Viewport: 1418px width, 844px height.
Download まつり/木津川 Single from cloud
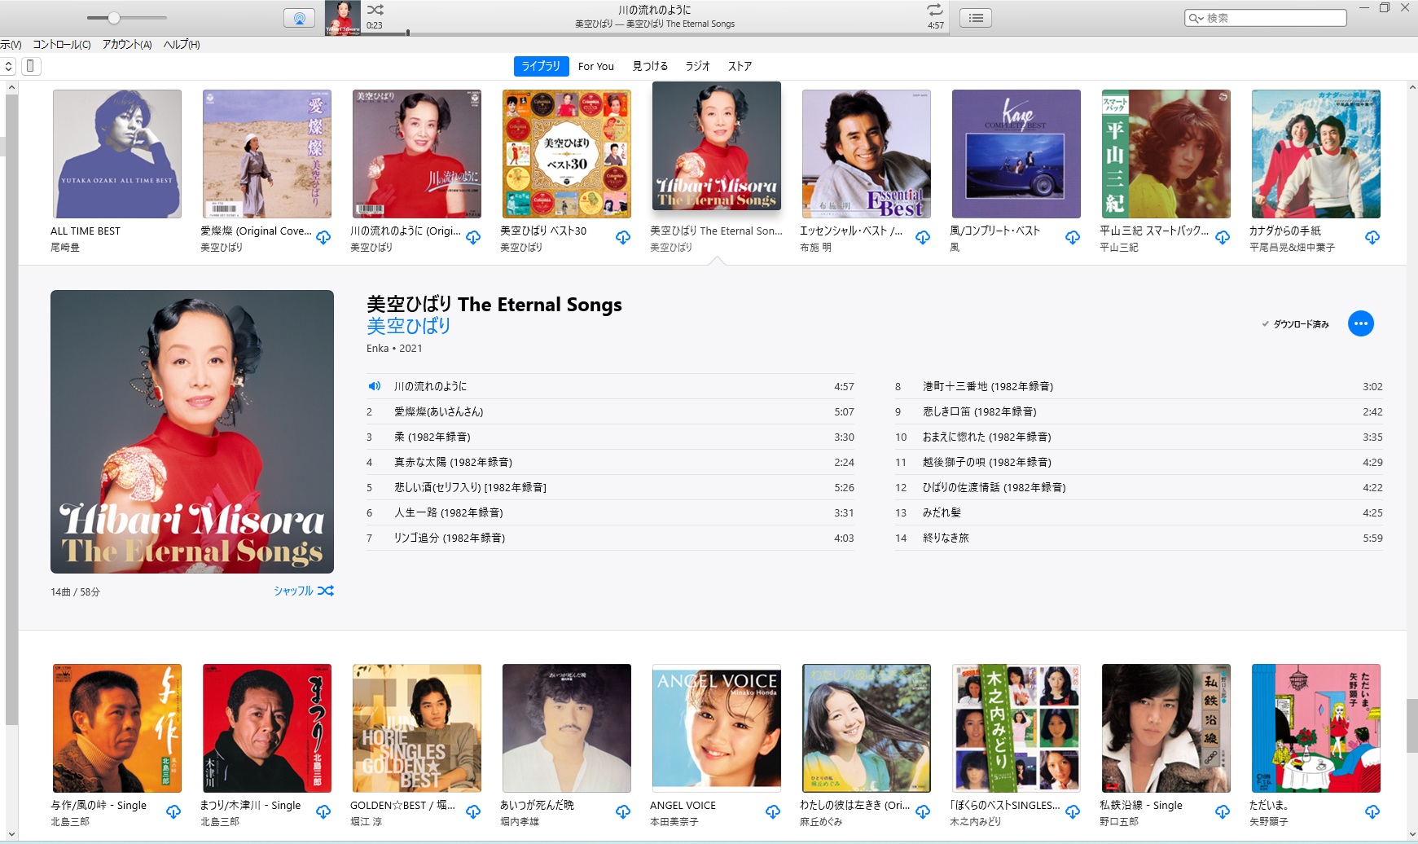(323, 812)
